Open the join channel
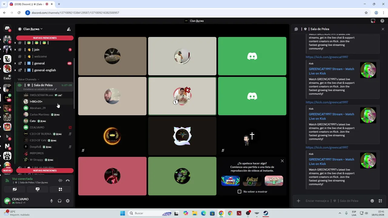This screenshot has width=388, height=218. pyautogui.click(x=37, y=50)
